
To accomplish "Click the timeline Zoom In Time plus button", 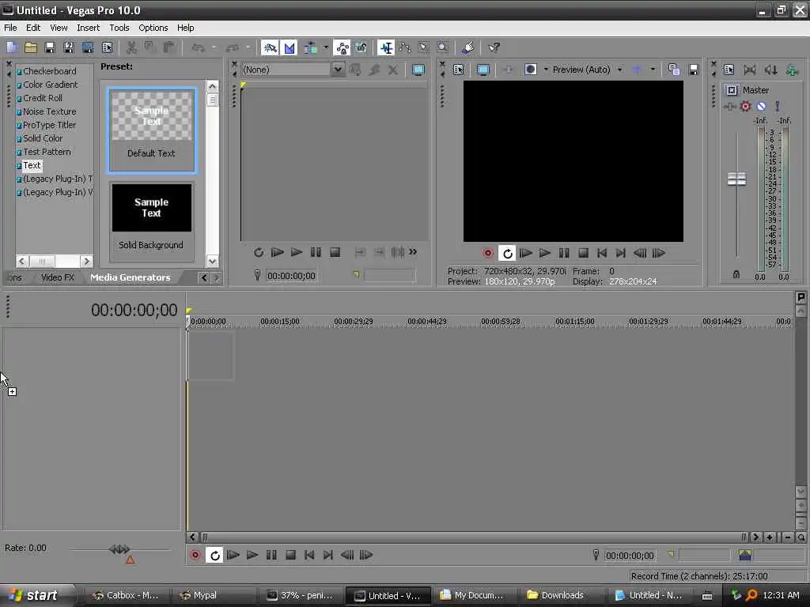I will point(770,537).
